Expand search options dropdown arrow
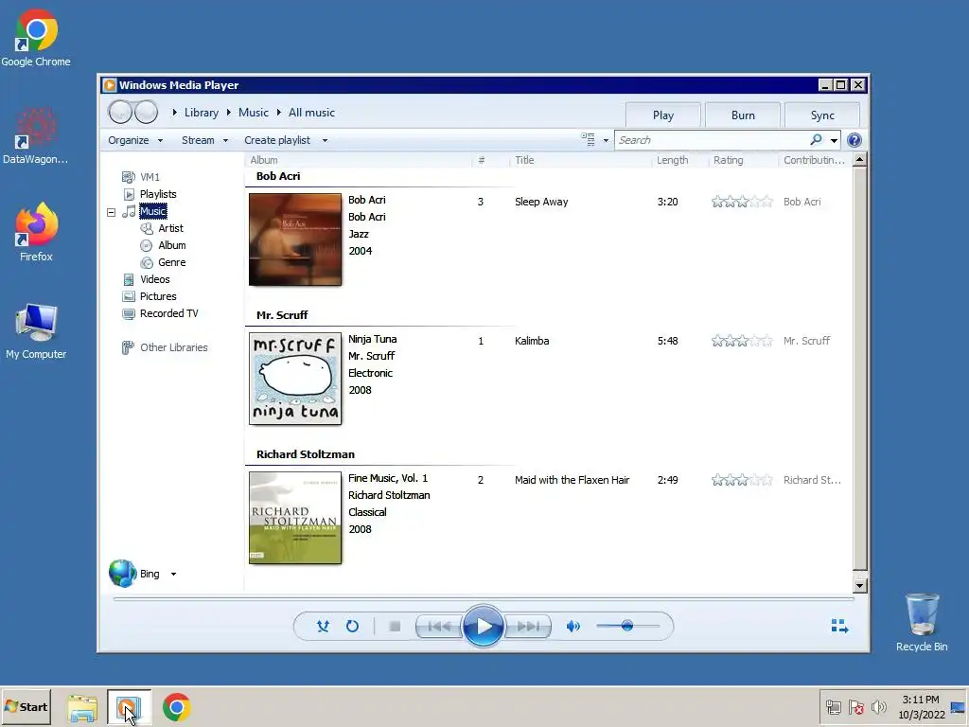Viewport: 969px width, 727px height. [x=834, y=140]
